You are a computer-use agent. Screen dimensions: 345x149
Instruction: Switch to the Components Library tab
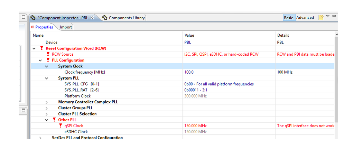tap(123, 18)
